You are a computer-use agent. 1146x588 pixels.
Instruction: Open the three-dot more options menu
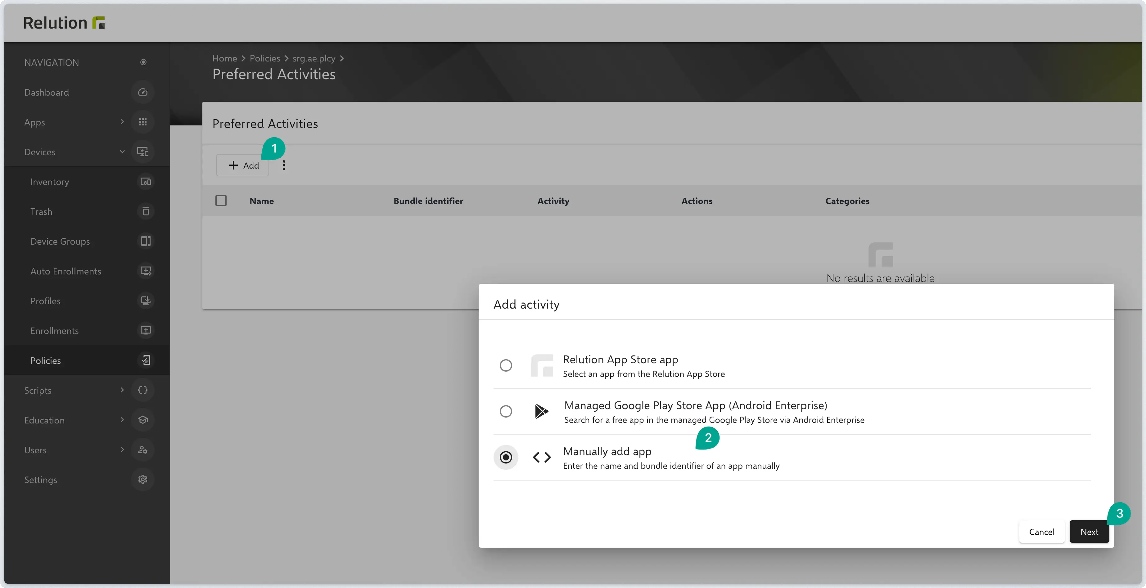tap(284, 165)
